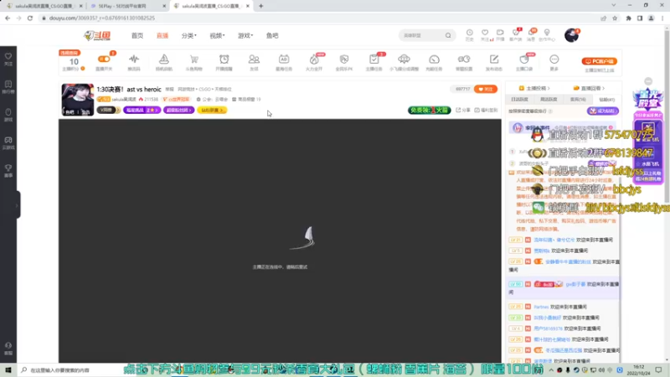Open the heart 关注 icon in left sidebar
670x377 pixels.
pyautogui.click(x=8, y=56)
